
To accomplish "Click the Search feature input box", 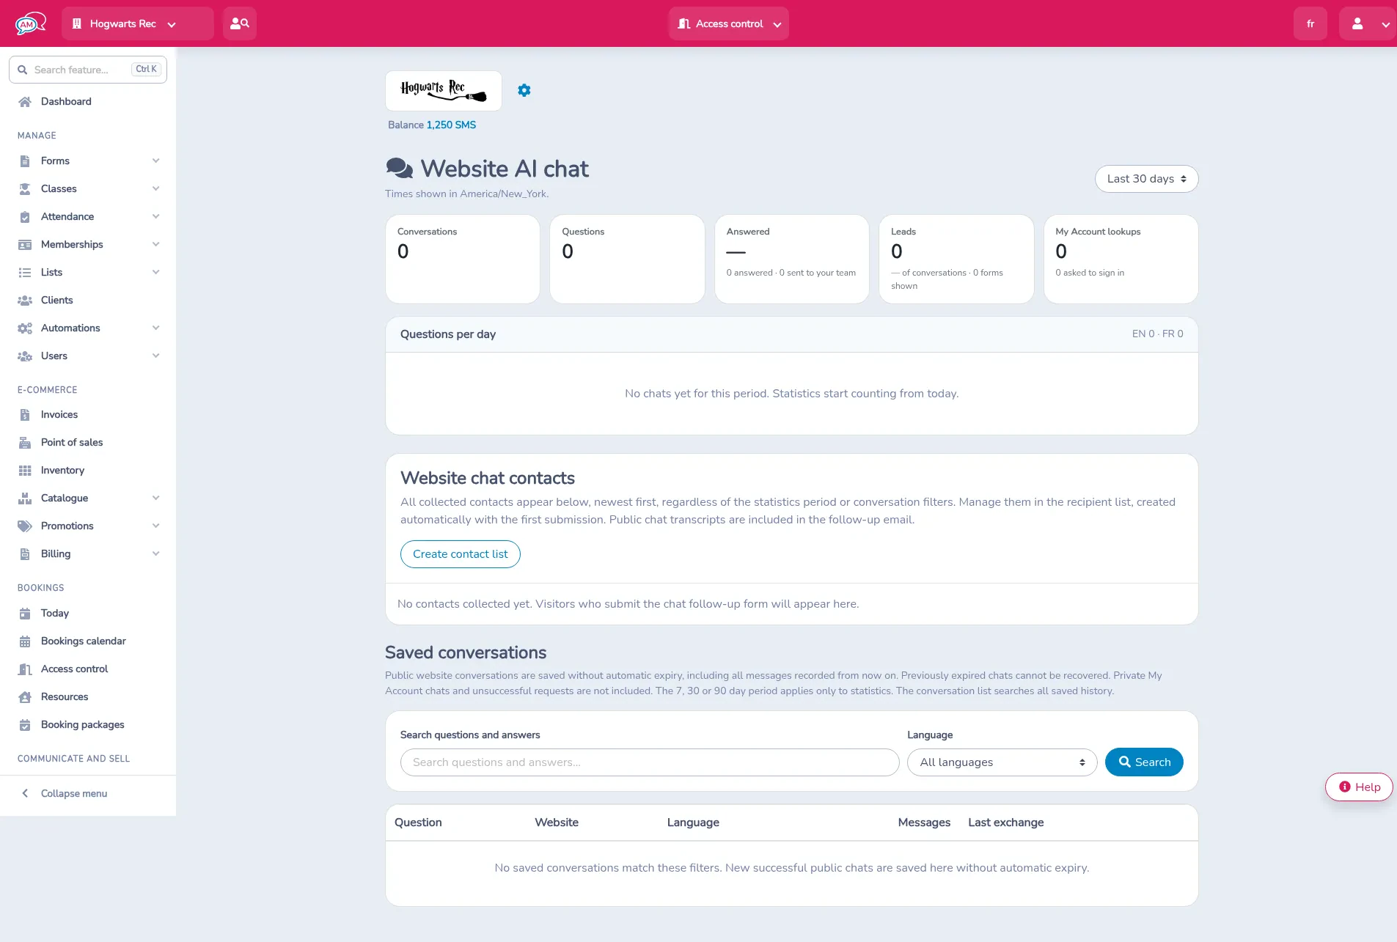I will tap(88, 70).
